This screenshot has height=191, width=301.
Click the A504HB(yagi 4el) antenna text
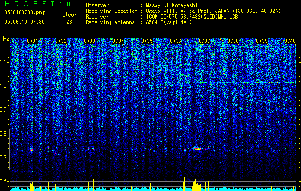pyautogui.click(x=169, y=22)
